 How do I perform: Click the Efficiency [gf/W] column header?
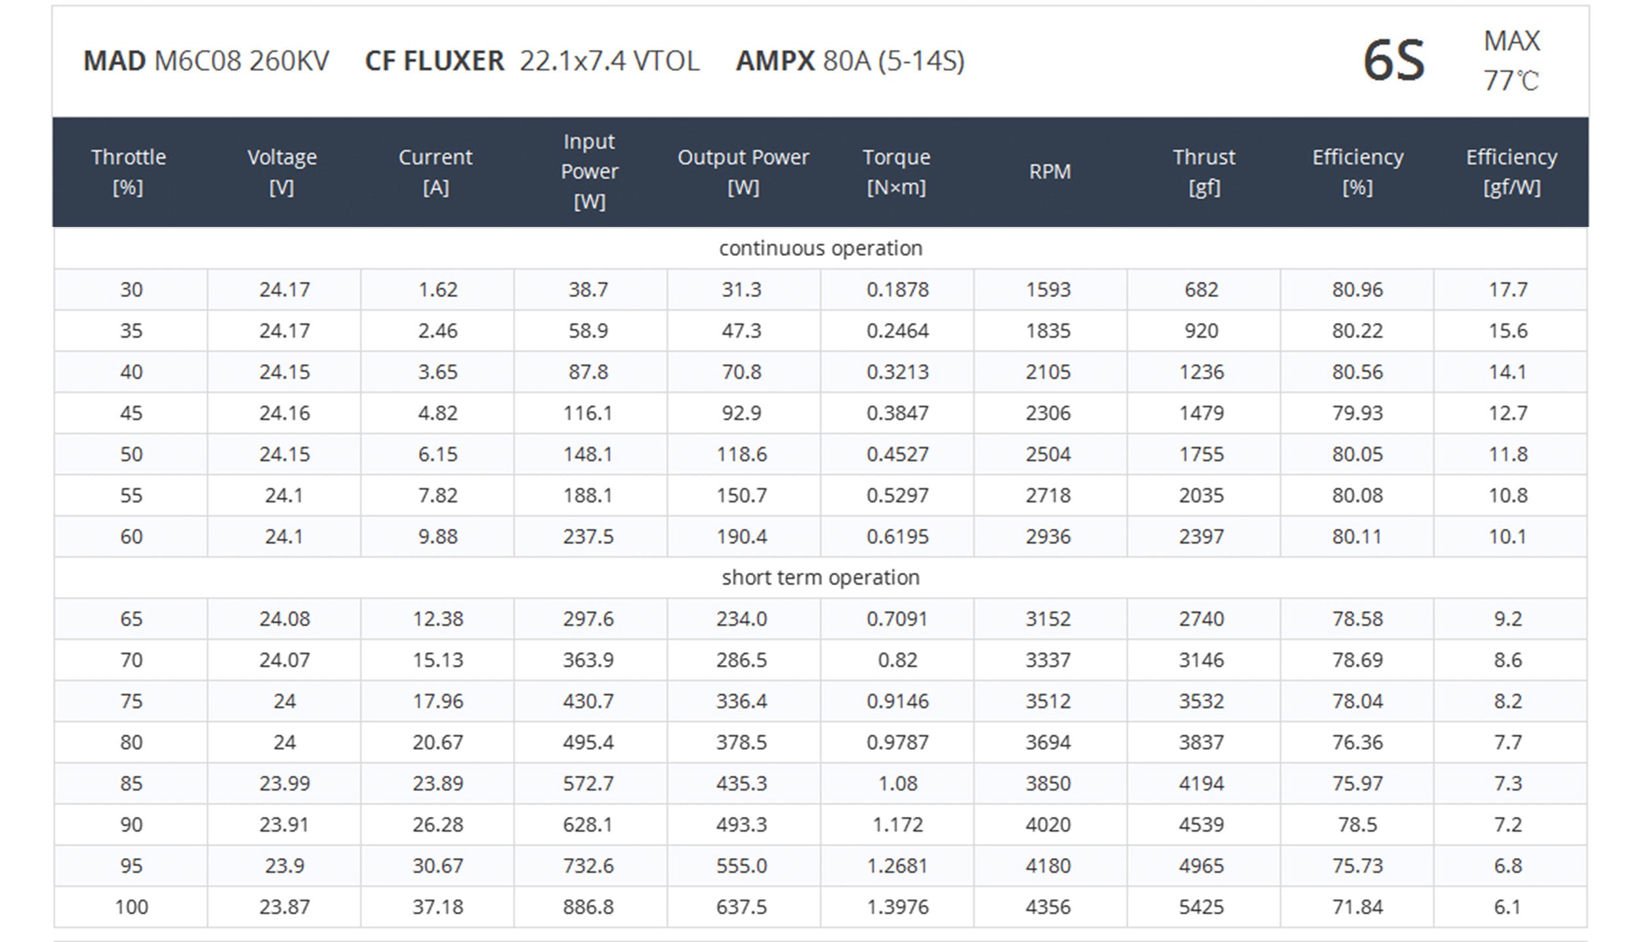coord(1511,172)
